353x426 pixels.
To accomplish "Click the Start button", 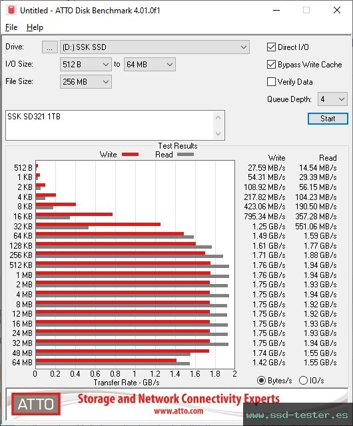I will coord(328,119).
